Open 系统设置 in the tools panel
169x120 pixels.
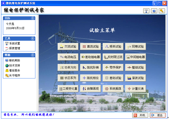coord(13,44)
